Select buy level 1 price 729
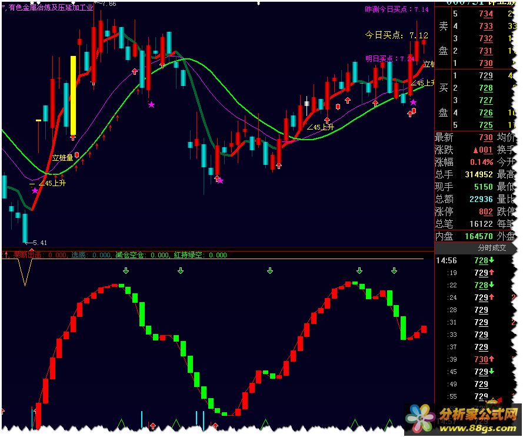523x437 pixels. 486,76
